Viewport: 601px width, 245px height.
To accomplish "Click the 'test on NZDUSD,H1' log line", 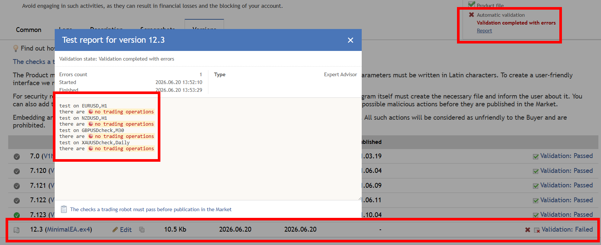I will (83, 118).
